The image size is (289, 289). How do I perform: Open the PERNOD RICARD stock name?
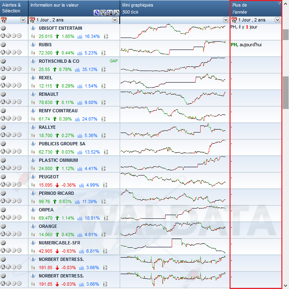click(x=56, y=193)
